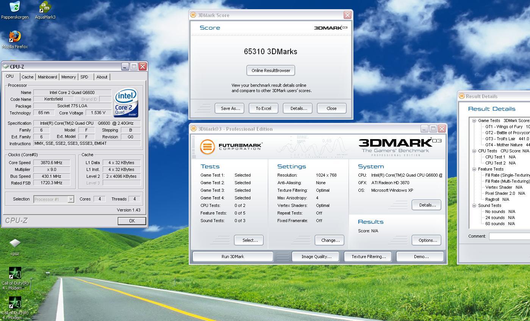Click the CPU-Z title bar icon
Viewport: 530px width, 321px height.
tap(6, 66)
